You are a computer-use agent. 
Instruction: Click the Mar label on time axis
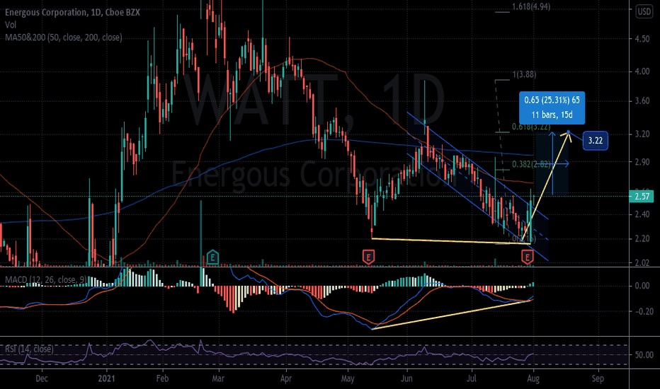click(218, 378)
